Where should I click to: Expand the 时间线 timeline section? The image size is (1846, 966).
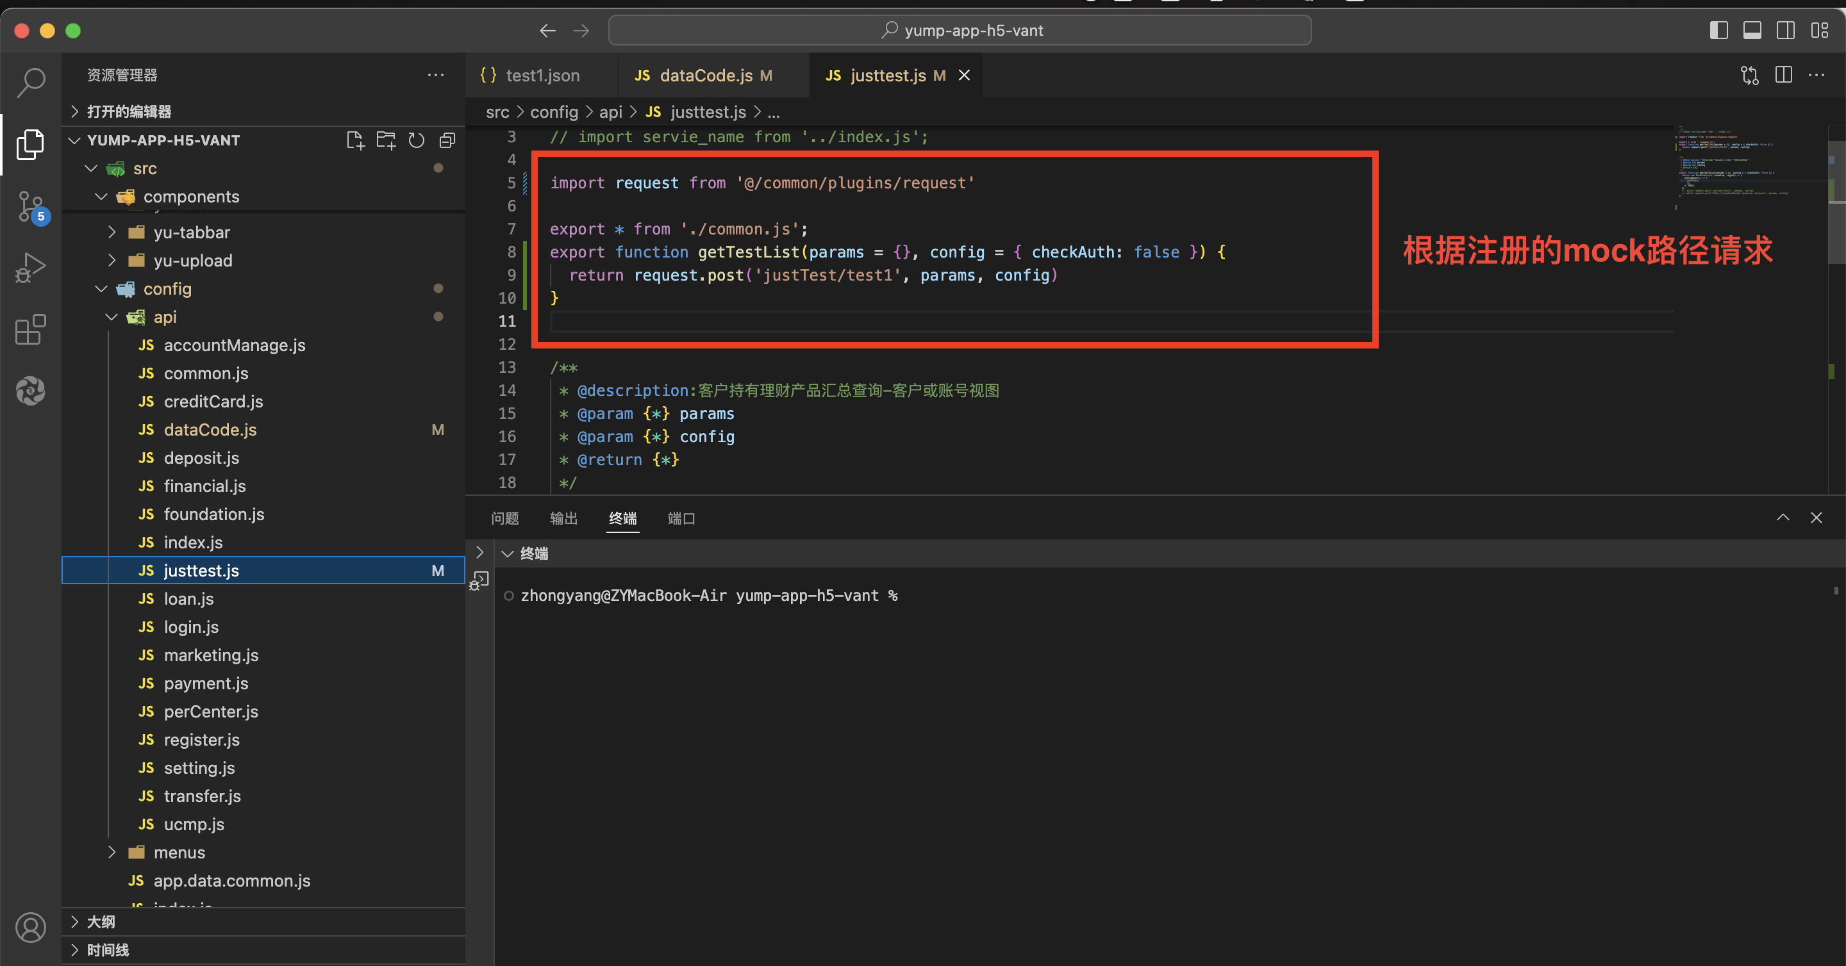(x=263, y=950)
